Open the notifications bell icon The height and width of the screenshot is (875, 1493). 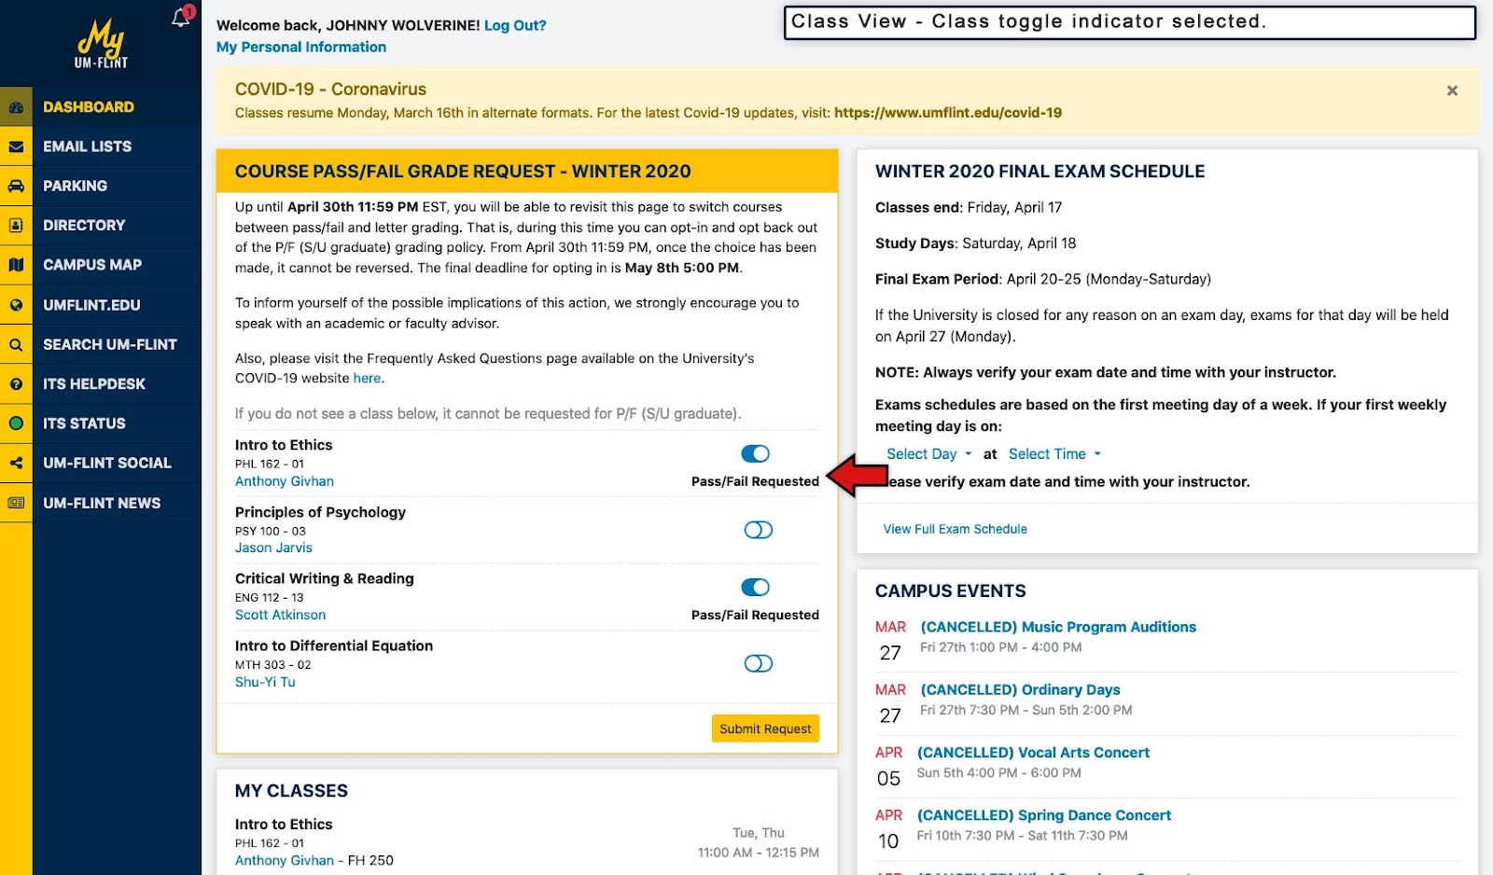tap(181, 18)
